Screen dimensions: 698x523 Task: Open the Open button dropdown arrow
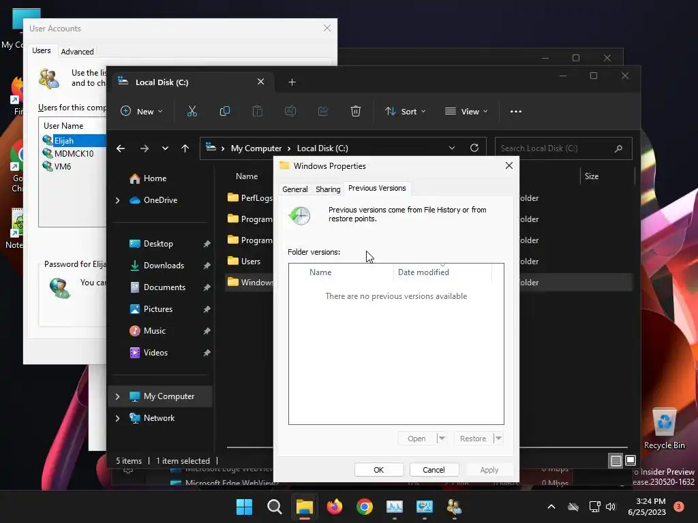click(442, 439)
